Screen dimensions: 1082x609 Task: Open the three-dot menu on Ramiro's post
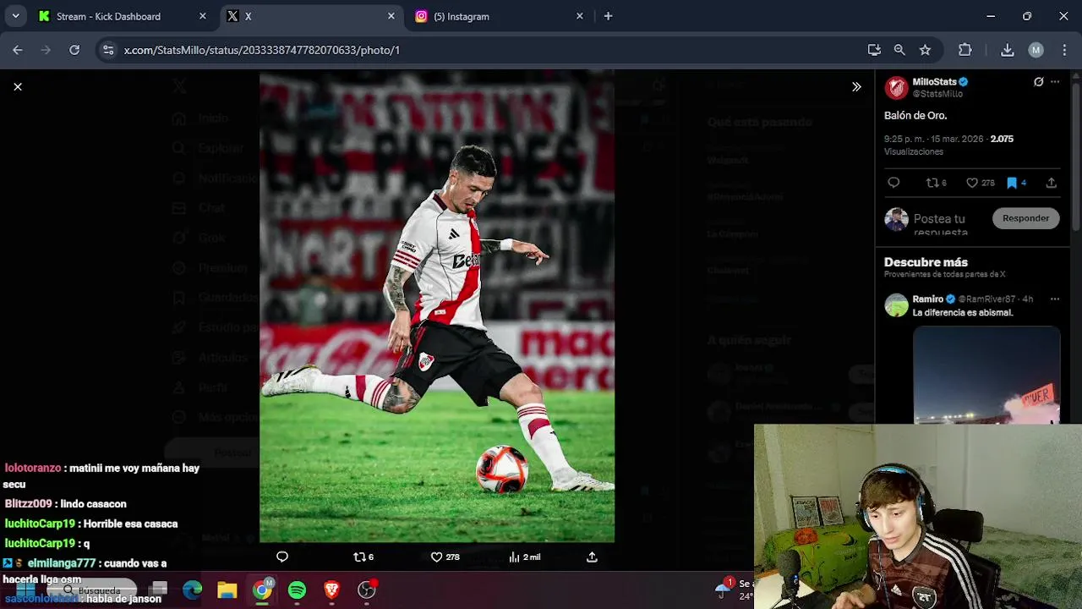[x=1054, y=299]
